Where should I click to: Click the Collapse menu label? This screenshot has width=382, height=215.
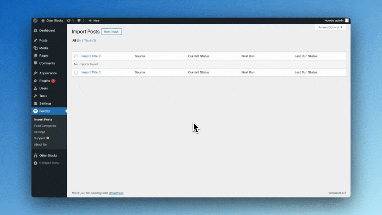pyautogui.click(x=49, y=163)
